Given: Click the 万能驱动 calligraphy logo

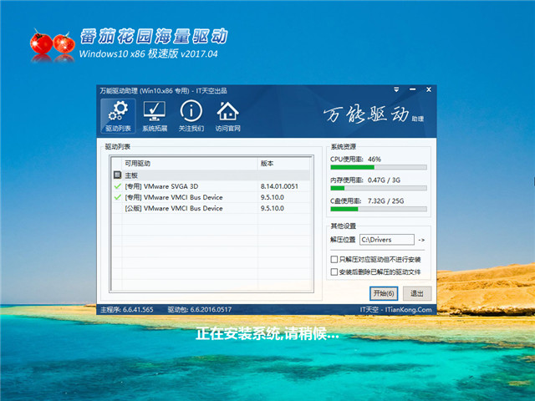Looking at the screenshot, I should click(366, 114).
